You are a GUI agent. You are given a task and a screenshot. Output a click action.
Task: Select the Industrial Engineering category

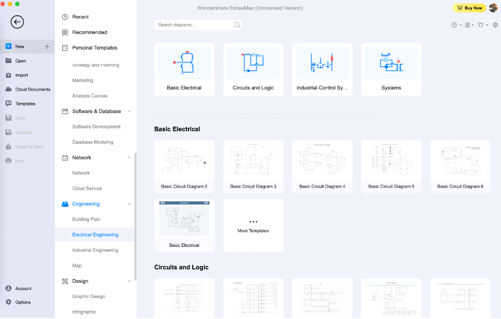click(x=95, y=250)
